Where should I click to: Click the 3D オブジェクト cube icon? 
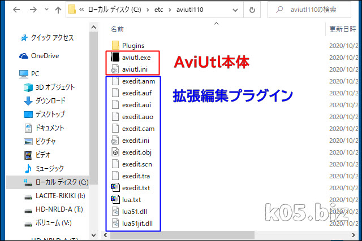click(x=28, y=87)
